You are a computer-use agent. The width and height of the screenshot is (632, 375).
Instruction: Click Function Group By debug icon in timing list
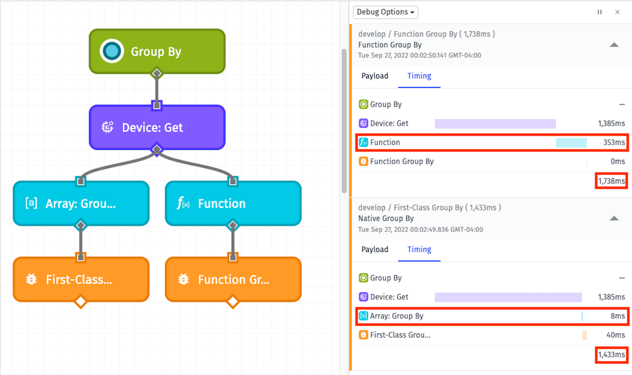click(363, 161)
